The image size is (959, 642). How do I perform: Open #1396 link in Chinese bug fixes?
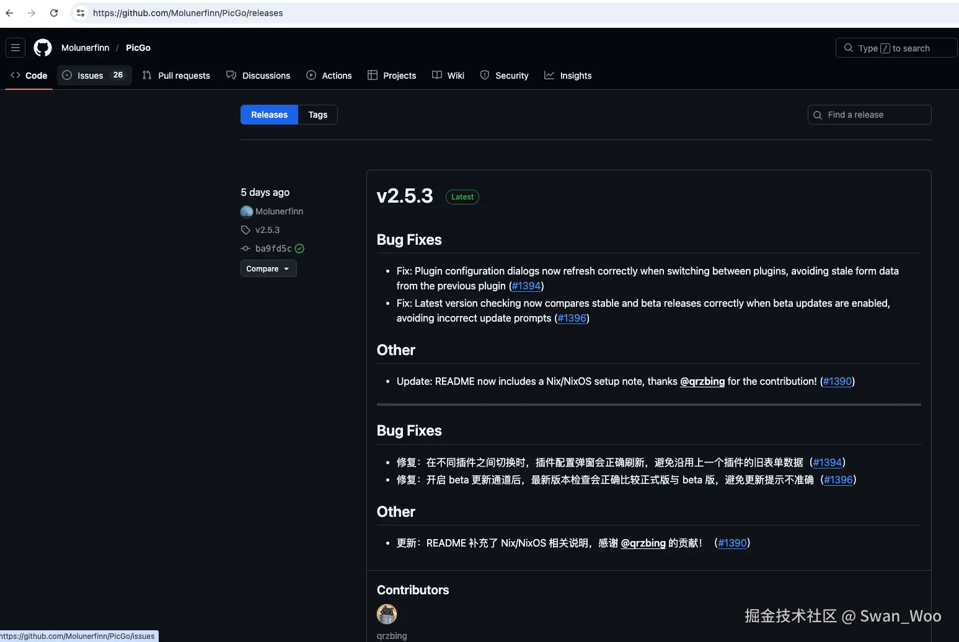[838, 480]
